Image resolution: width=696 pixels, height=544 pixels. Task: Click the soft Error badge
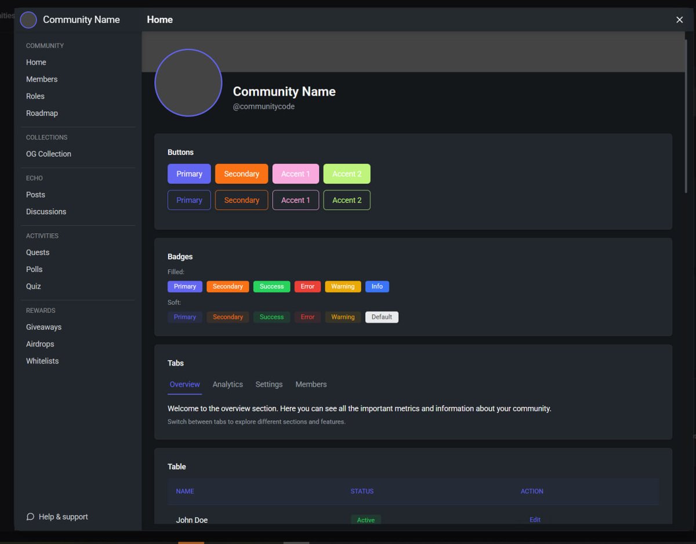click(x=307, y=317)
